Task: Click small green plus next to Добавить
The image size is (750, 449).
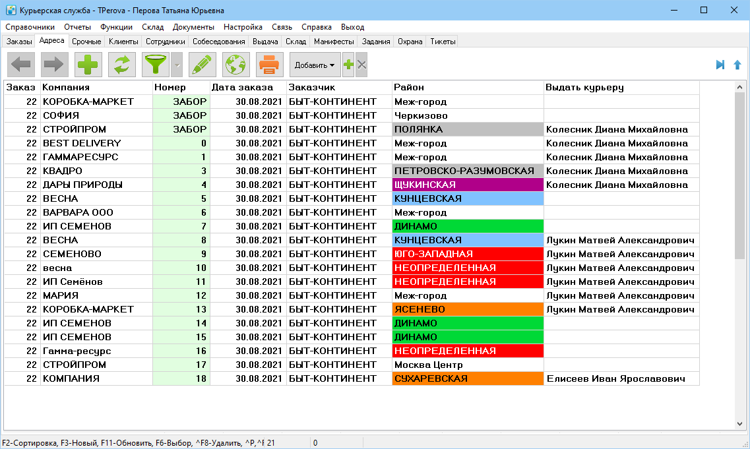Action: point(349,65)
